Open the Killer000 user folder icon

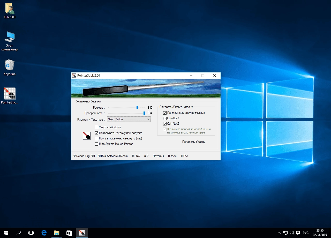(x=10, y=11)
